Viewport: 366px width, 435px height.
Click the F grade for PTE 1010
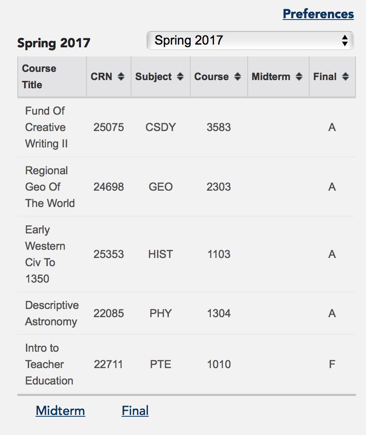point(332,364)
